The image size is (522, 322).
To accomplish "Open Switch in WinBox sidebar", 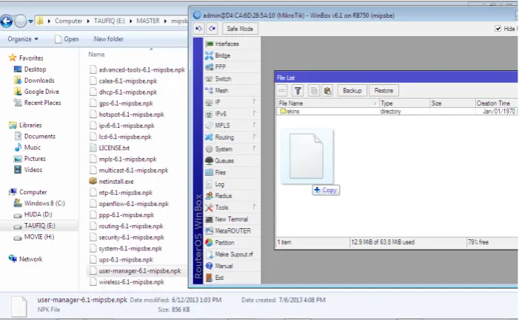I will click(x=223, y=79).
